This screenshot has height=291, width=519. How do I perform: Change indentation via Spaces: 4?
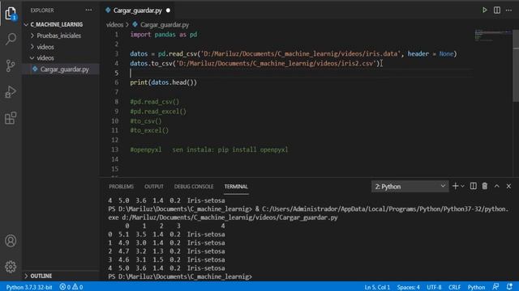pos(408,287)
